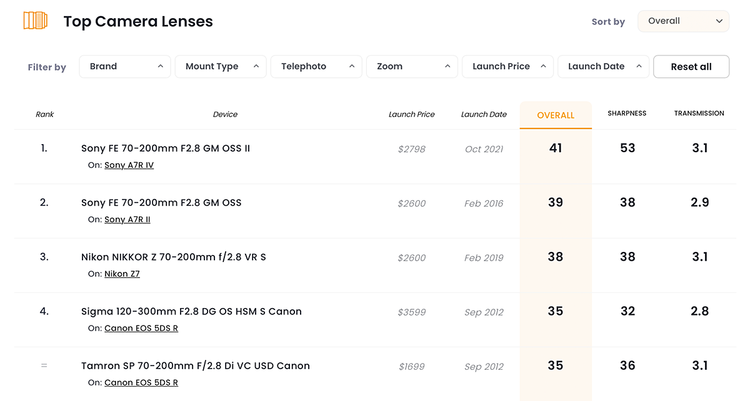Open the Sony A7R II link

(x=127, y=220)
